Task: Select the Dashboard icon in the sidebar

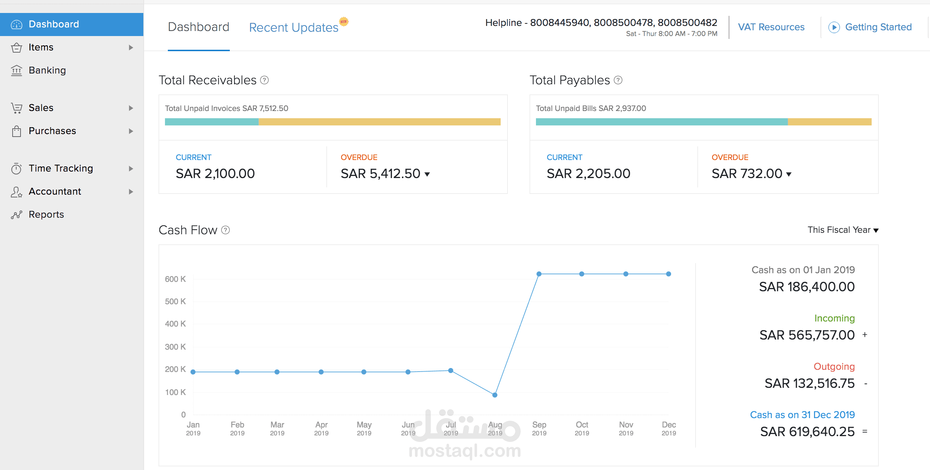Action: (16, 24)
